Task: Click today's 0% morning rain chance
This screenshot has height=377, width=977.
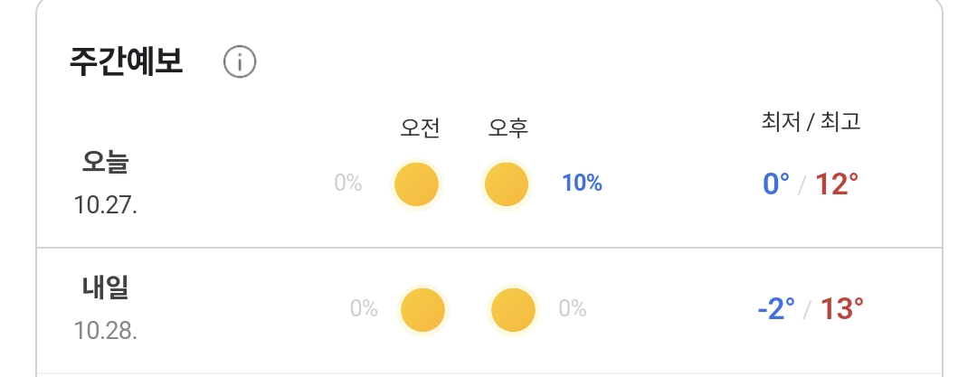Action: [348, 184]
